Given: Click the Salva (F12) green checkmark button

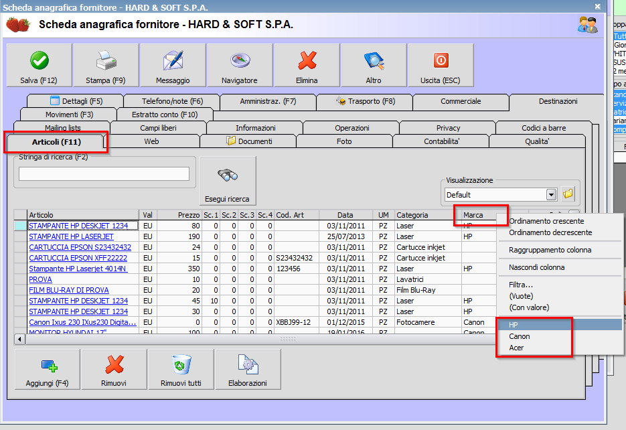Looking at the screenshot, I should [39, 65].
